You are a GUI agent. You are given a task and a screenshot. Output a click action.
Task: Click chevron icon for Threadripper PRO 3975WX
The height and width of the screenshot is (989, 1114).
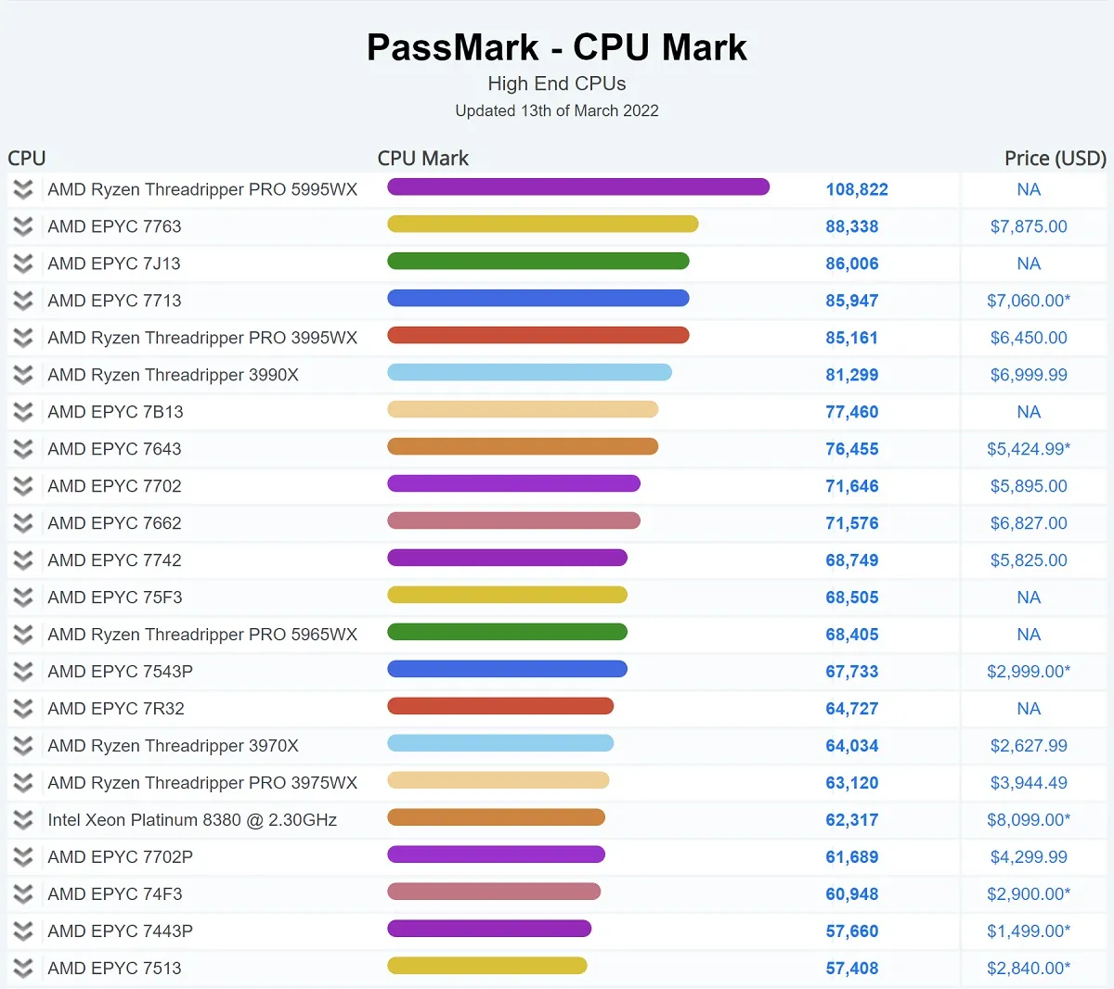tap(23, 783)
